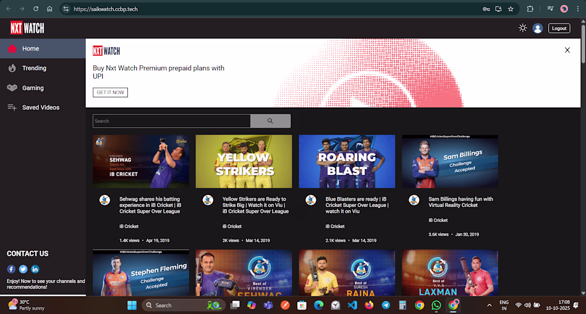
Task: Open the user profile avatar
Action: point(538,28)
